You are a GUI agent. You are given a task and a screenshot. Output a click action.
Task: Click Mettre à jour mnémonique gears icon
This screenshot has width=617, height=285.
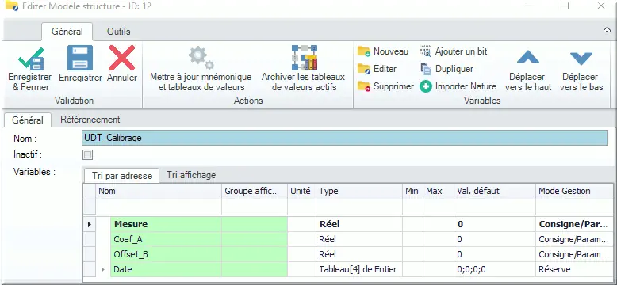(x=201, y=58)
